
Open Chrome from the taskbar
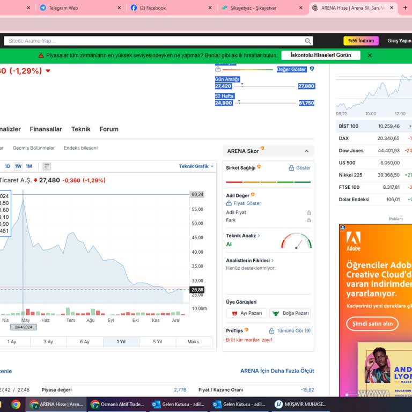[x=16, y=404]
